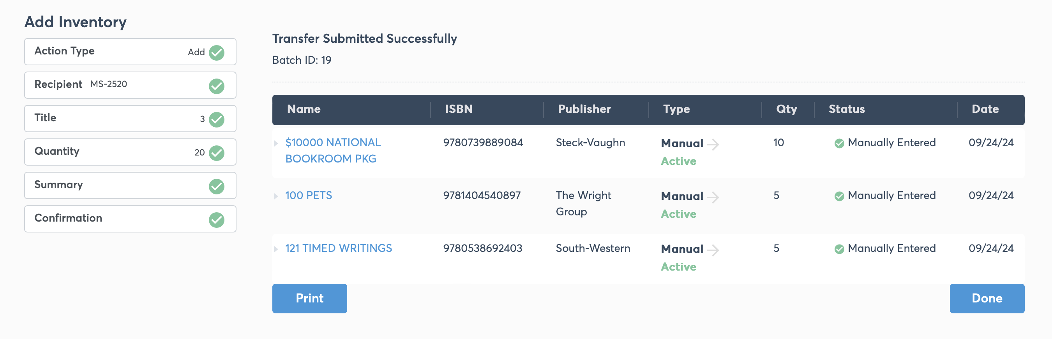Click the green checkmark beside Recipient MS-2520

tap(217, 86)
